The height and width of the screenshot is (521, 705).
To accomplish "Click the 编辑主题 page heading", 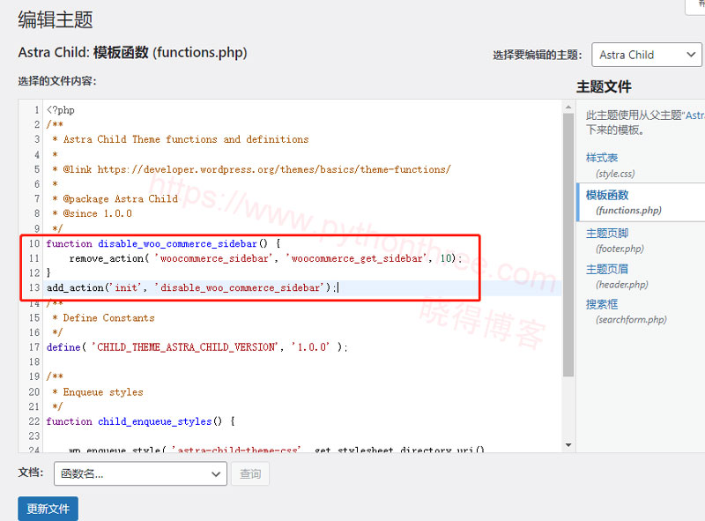I will click(56, 19).
